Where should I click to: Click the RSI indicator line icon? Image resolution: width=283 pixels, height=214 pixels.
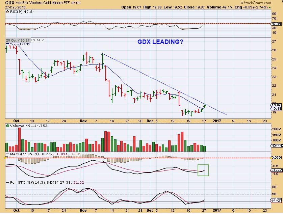(7, 11)
